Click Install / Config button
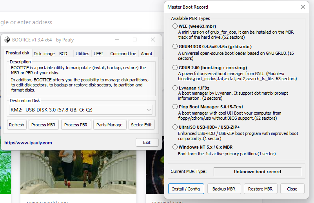 click(x=186, y=189)
